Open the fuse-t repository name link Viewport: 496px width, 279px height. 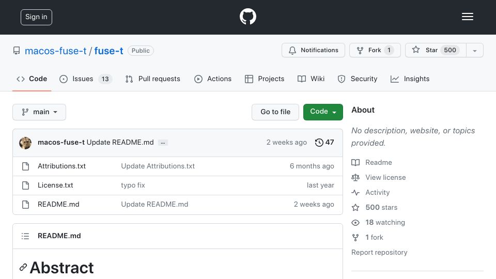109,51
